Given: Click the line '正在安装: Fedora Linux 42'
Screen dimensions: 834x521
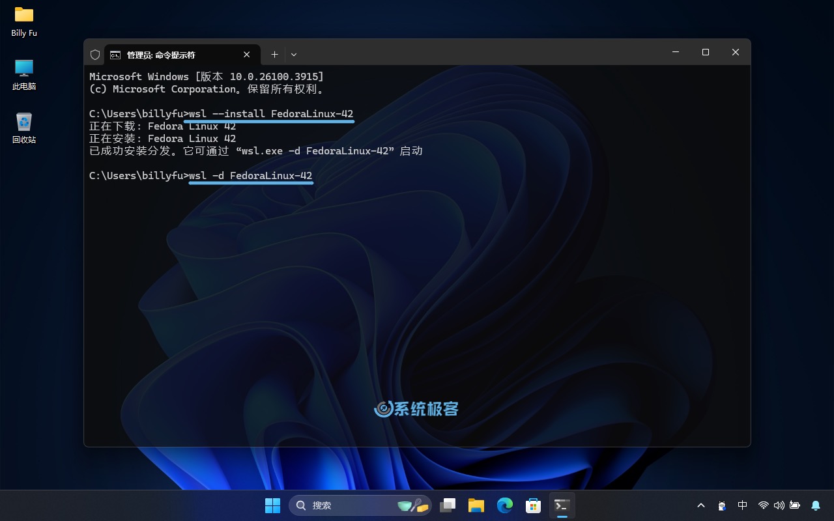Looking at the screenshot, I should (163, 139).
